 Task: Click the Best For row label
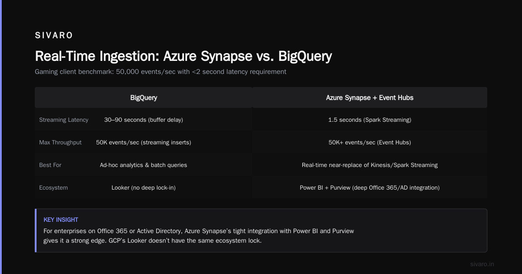click(x=50, y=165)
